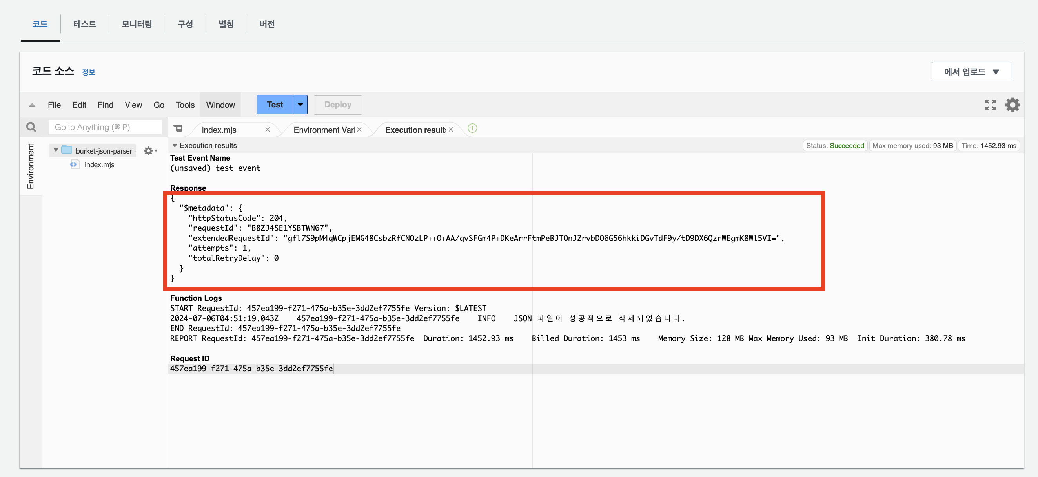The height and width of the screenshot is (477, 1038).
Task: Close the index.mjs tab
Action: [x=268, y=130]
